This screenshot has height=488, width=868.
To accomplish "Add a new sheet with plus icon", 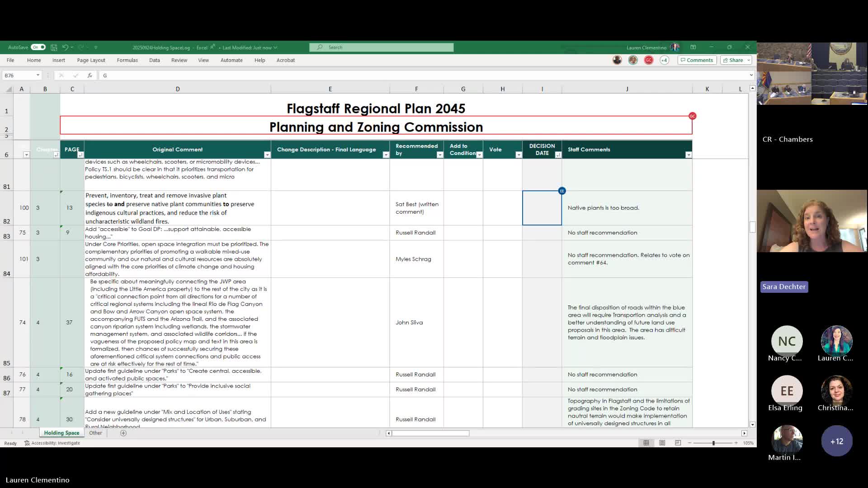I will 123,433.
